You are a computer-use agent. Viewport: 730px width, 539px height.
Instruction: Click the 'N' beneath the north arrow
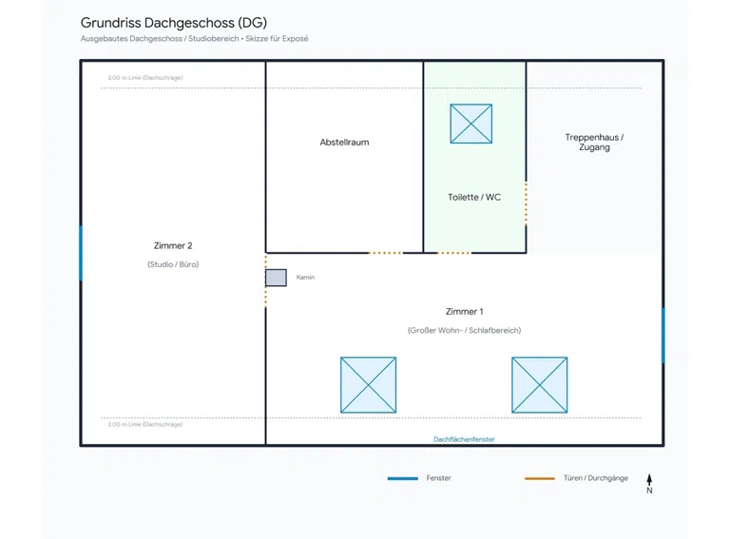(x=649, y=491)
